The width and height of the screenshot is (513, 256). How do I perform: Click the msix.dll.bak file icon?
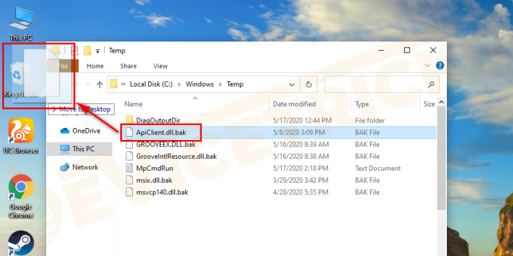tap(130, 180)
